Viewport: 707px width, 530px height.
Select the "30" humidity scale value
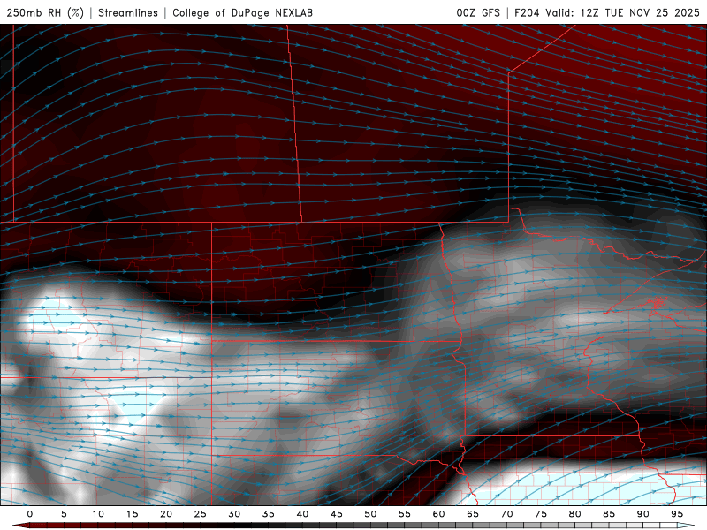(234, 514)
